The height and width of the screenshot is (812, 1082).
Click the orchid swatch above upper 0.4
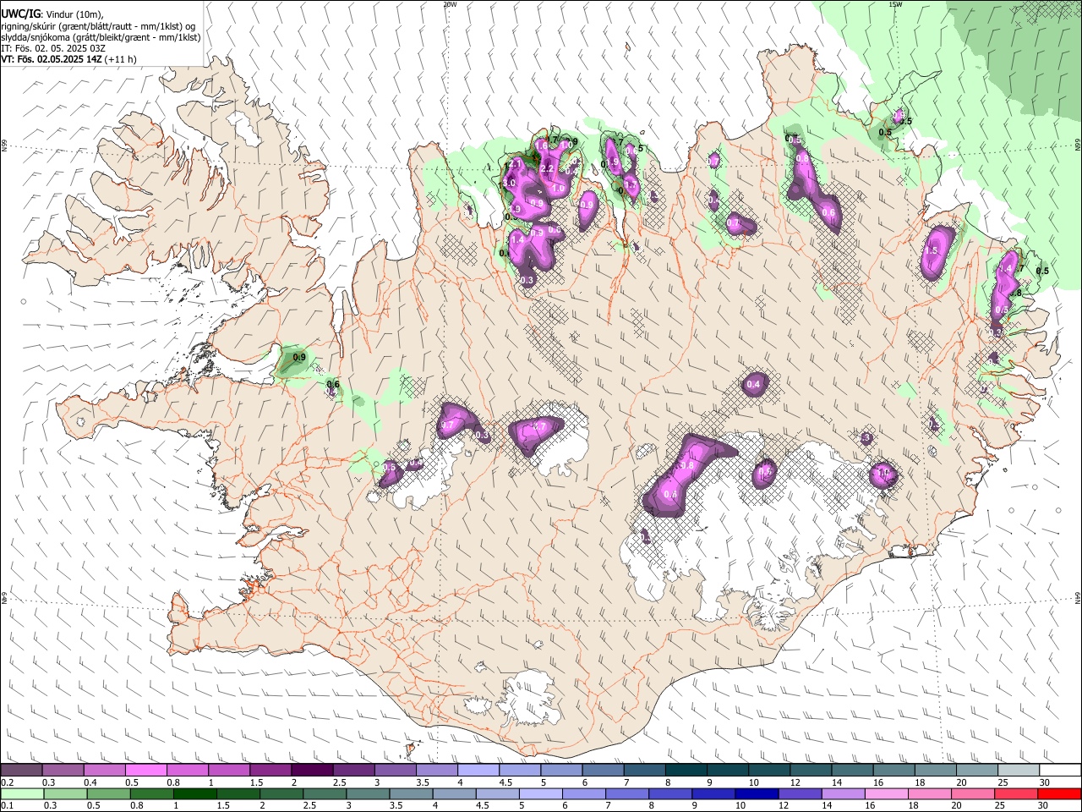104,770
